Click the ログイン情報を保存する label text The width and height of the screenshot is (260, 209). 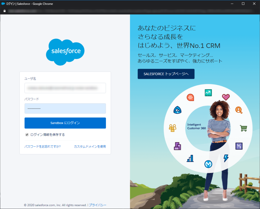point(48,135)
